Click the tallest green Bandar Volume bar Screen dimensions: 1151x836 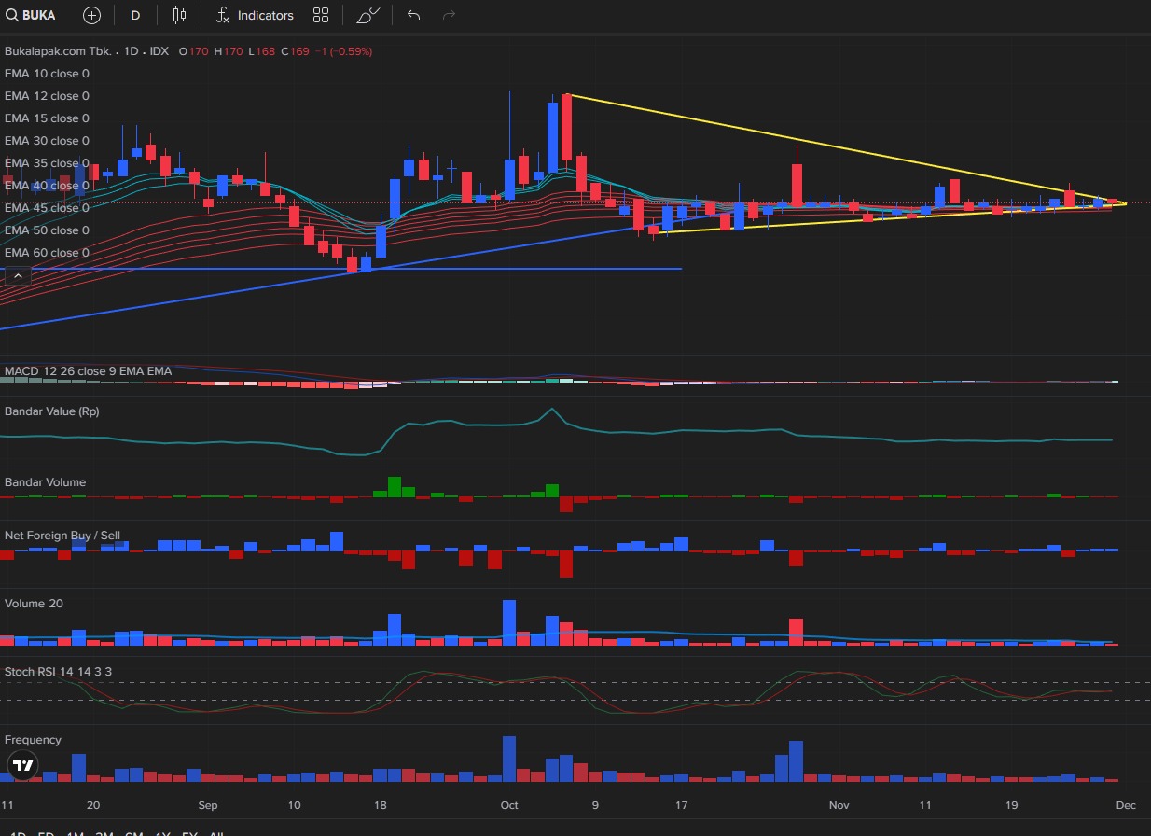click(x=395, y=486)
